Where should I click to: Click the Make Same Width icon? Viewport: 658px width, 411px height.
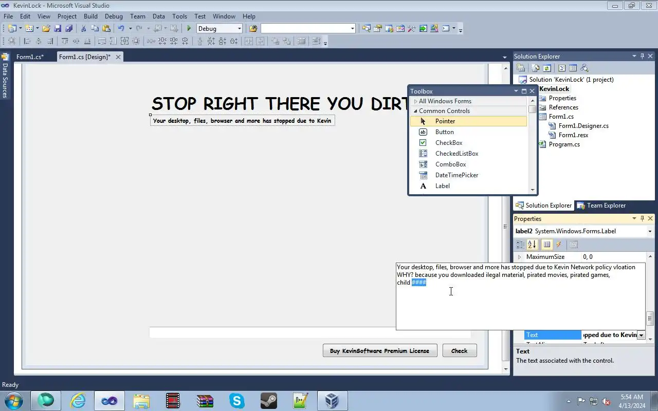(102, 41)
